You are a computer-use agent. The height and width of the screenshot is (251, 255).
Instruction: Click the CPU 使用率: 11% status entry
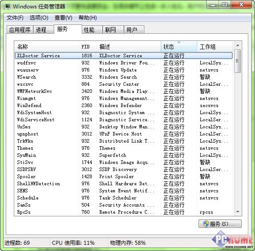pyautogui.click(x=73, y=243)
